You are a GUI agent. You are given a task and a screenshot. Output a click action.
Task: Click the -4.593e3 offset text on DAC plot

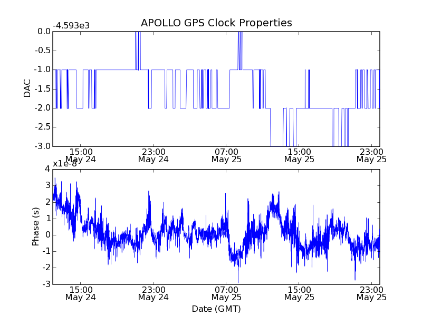(x=71, y=26)
